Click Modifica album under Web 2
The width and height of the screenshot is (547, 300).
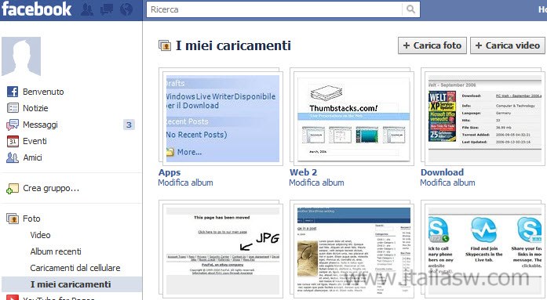click(316, 183)
